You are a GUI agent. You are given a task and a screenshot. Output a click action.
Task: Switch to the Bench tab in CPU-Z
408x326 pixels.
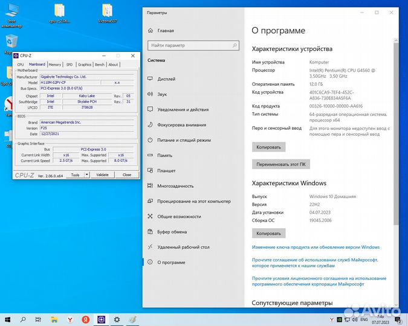pyautogui.click(x=100, y=65)
